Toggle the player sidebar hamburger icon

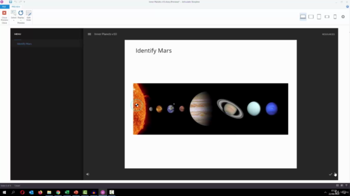pos(89,34)
